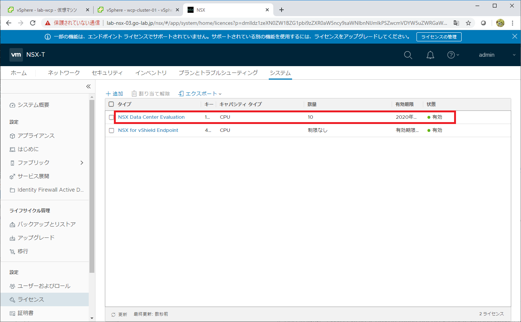Go back in Chrome
The image size is (521, 322).
coord(9,23)
